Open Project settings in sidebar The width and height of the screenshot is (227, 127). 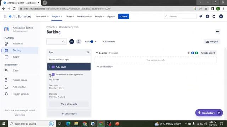20,94
